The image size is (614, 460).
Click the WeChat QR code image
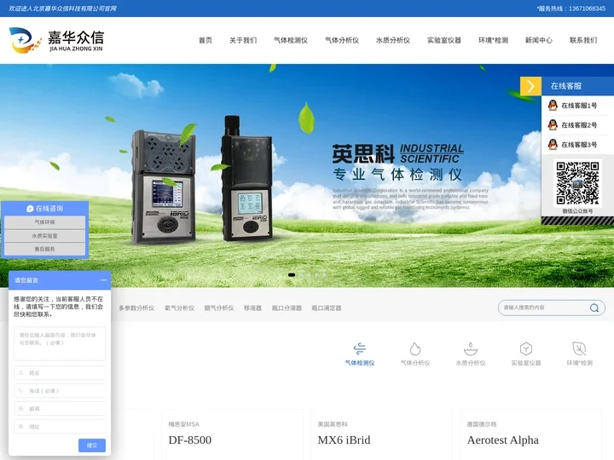coord(577,183)
